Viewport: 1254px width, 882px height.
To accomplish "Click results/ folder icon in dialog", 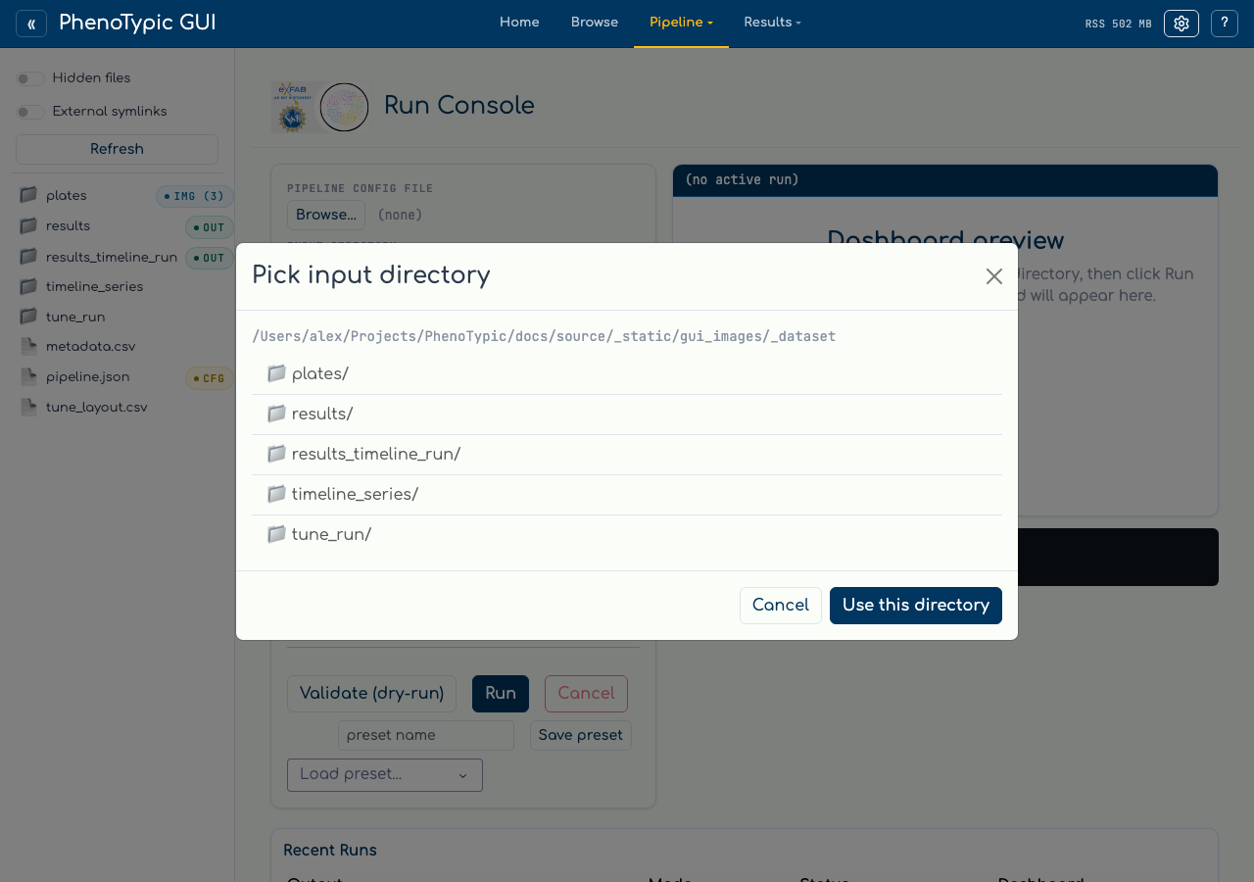I will click(276, 414).
